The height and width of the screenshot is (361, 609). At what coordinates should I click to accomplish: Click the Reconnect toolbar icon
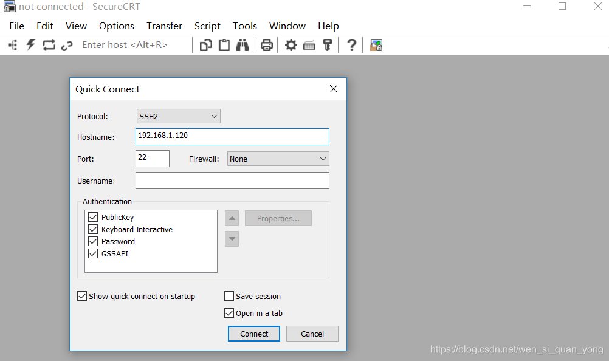point(49,45)
